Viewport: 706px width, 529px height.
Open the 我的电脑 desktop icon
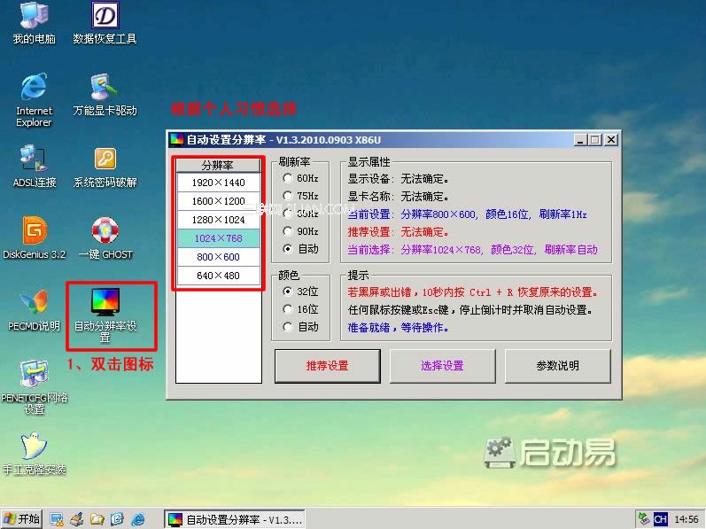[34, 23]
